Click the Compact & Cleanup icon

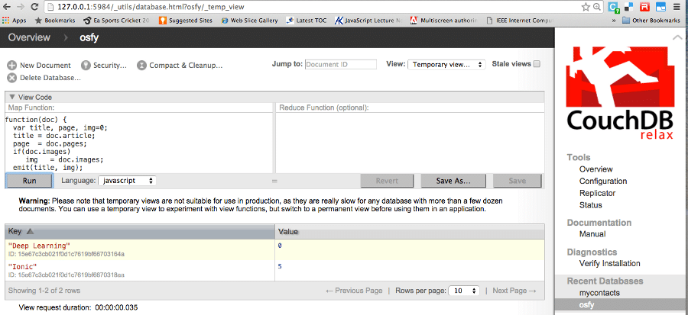141,66
